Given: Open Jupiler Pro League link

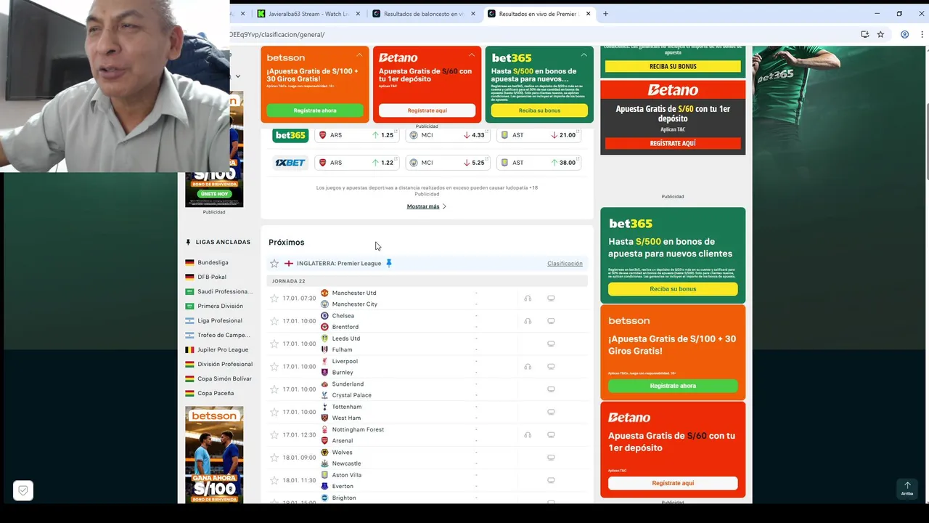Looking at the screenshot, I should click(223, 349).
